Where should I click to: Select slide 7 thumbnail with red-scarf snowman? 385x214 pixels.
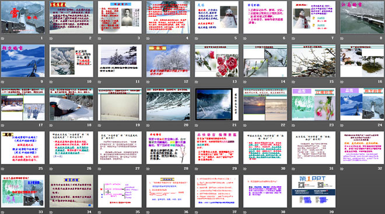point(314,17)
